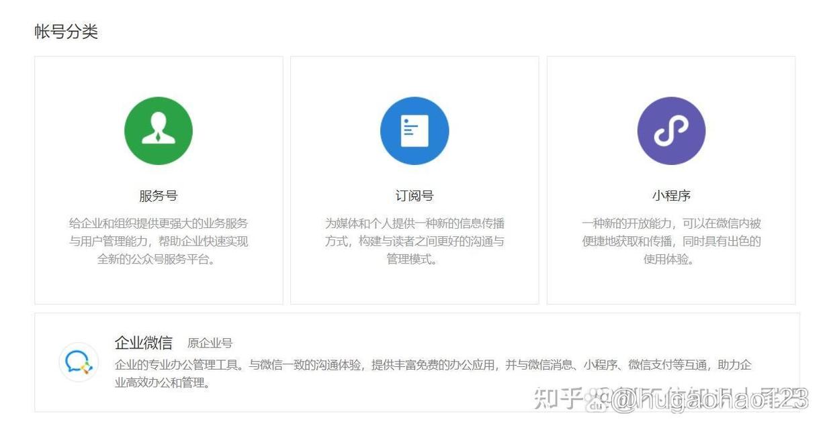
Task: Click the 企业微信 heading
Action: click(143, 342)
